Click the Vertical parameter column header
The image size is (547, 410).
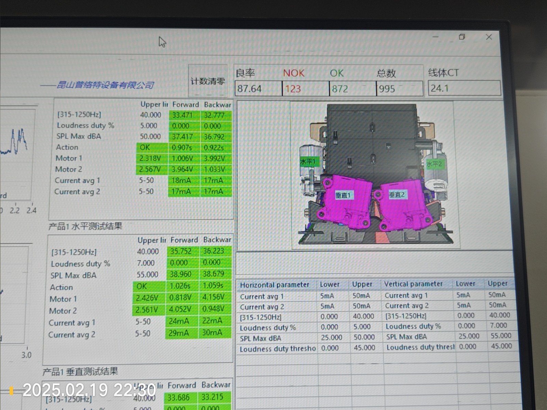(413, 284)
